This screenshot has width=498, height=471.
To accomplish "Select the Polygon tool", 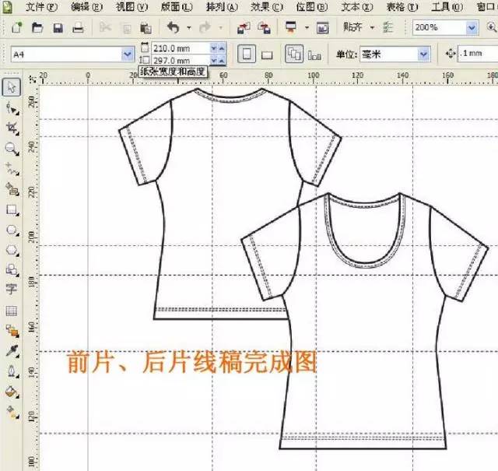I will (x=12, y=250).
